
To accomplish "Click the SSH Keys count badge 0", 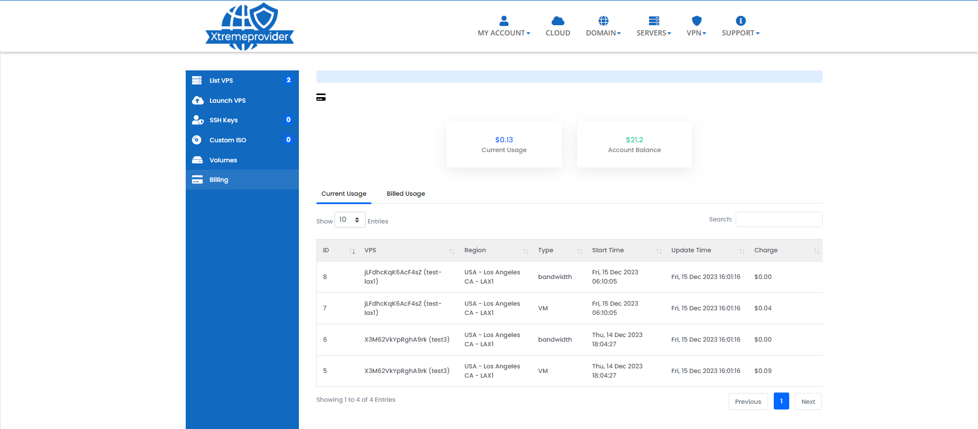I will [289, 120].
